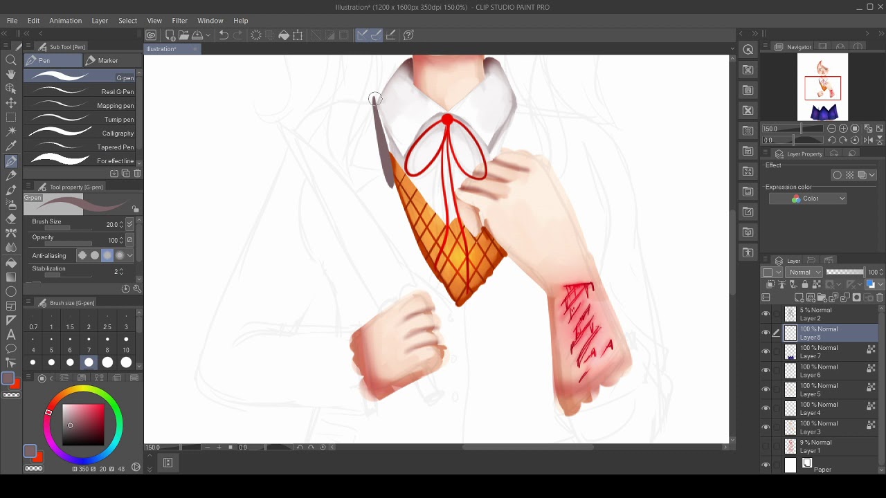Select the Eyedropper tool
This screenshot has width=886, height=498.
(11, 146)
